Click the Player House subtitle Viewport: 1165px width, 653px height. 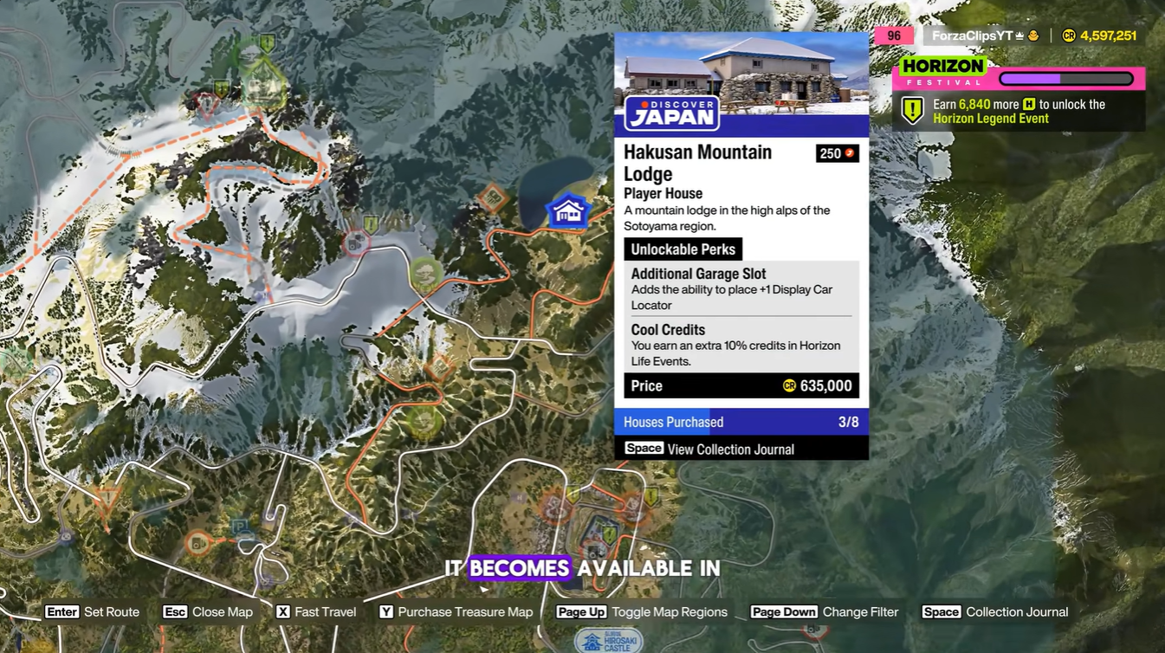(663, 193)
